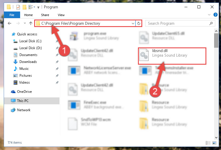Click the folder icon in title bar

coord(9,7)
